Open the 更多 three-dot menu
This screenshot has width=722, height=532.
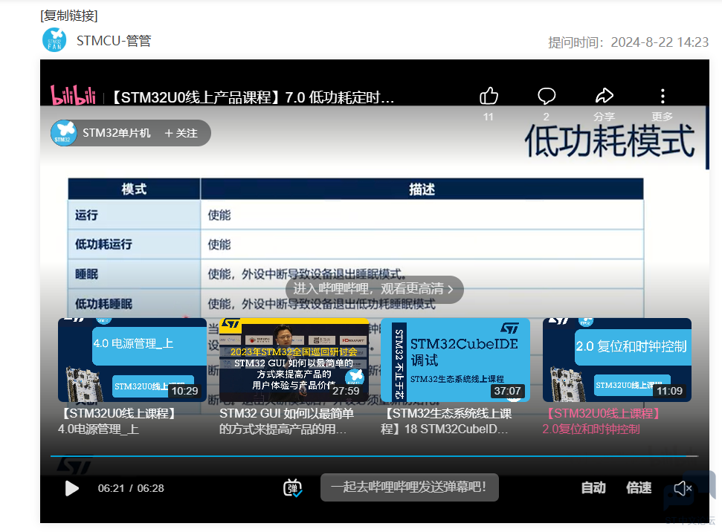point(663,96)
